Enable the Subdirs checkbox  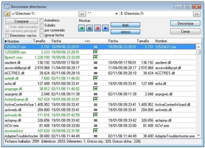pyautogui.click(x=42, y=25)
